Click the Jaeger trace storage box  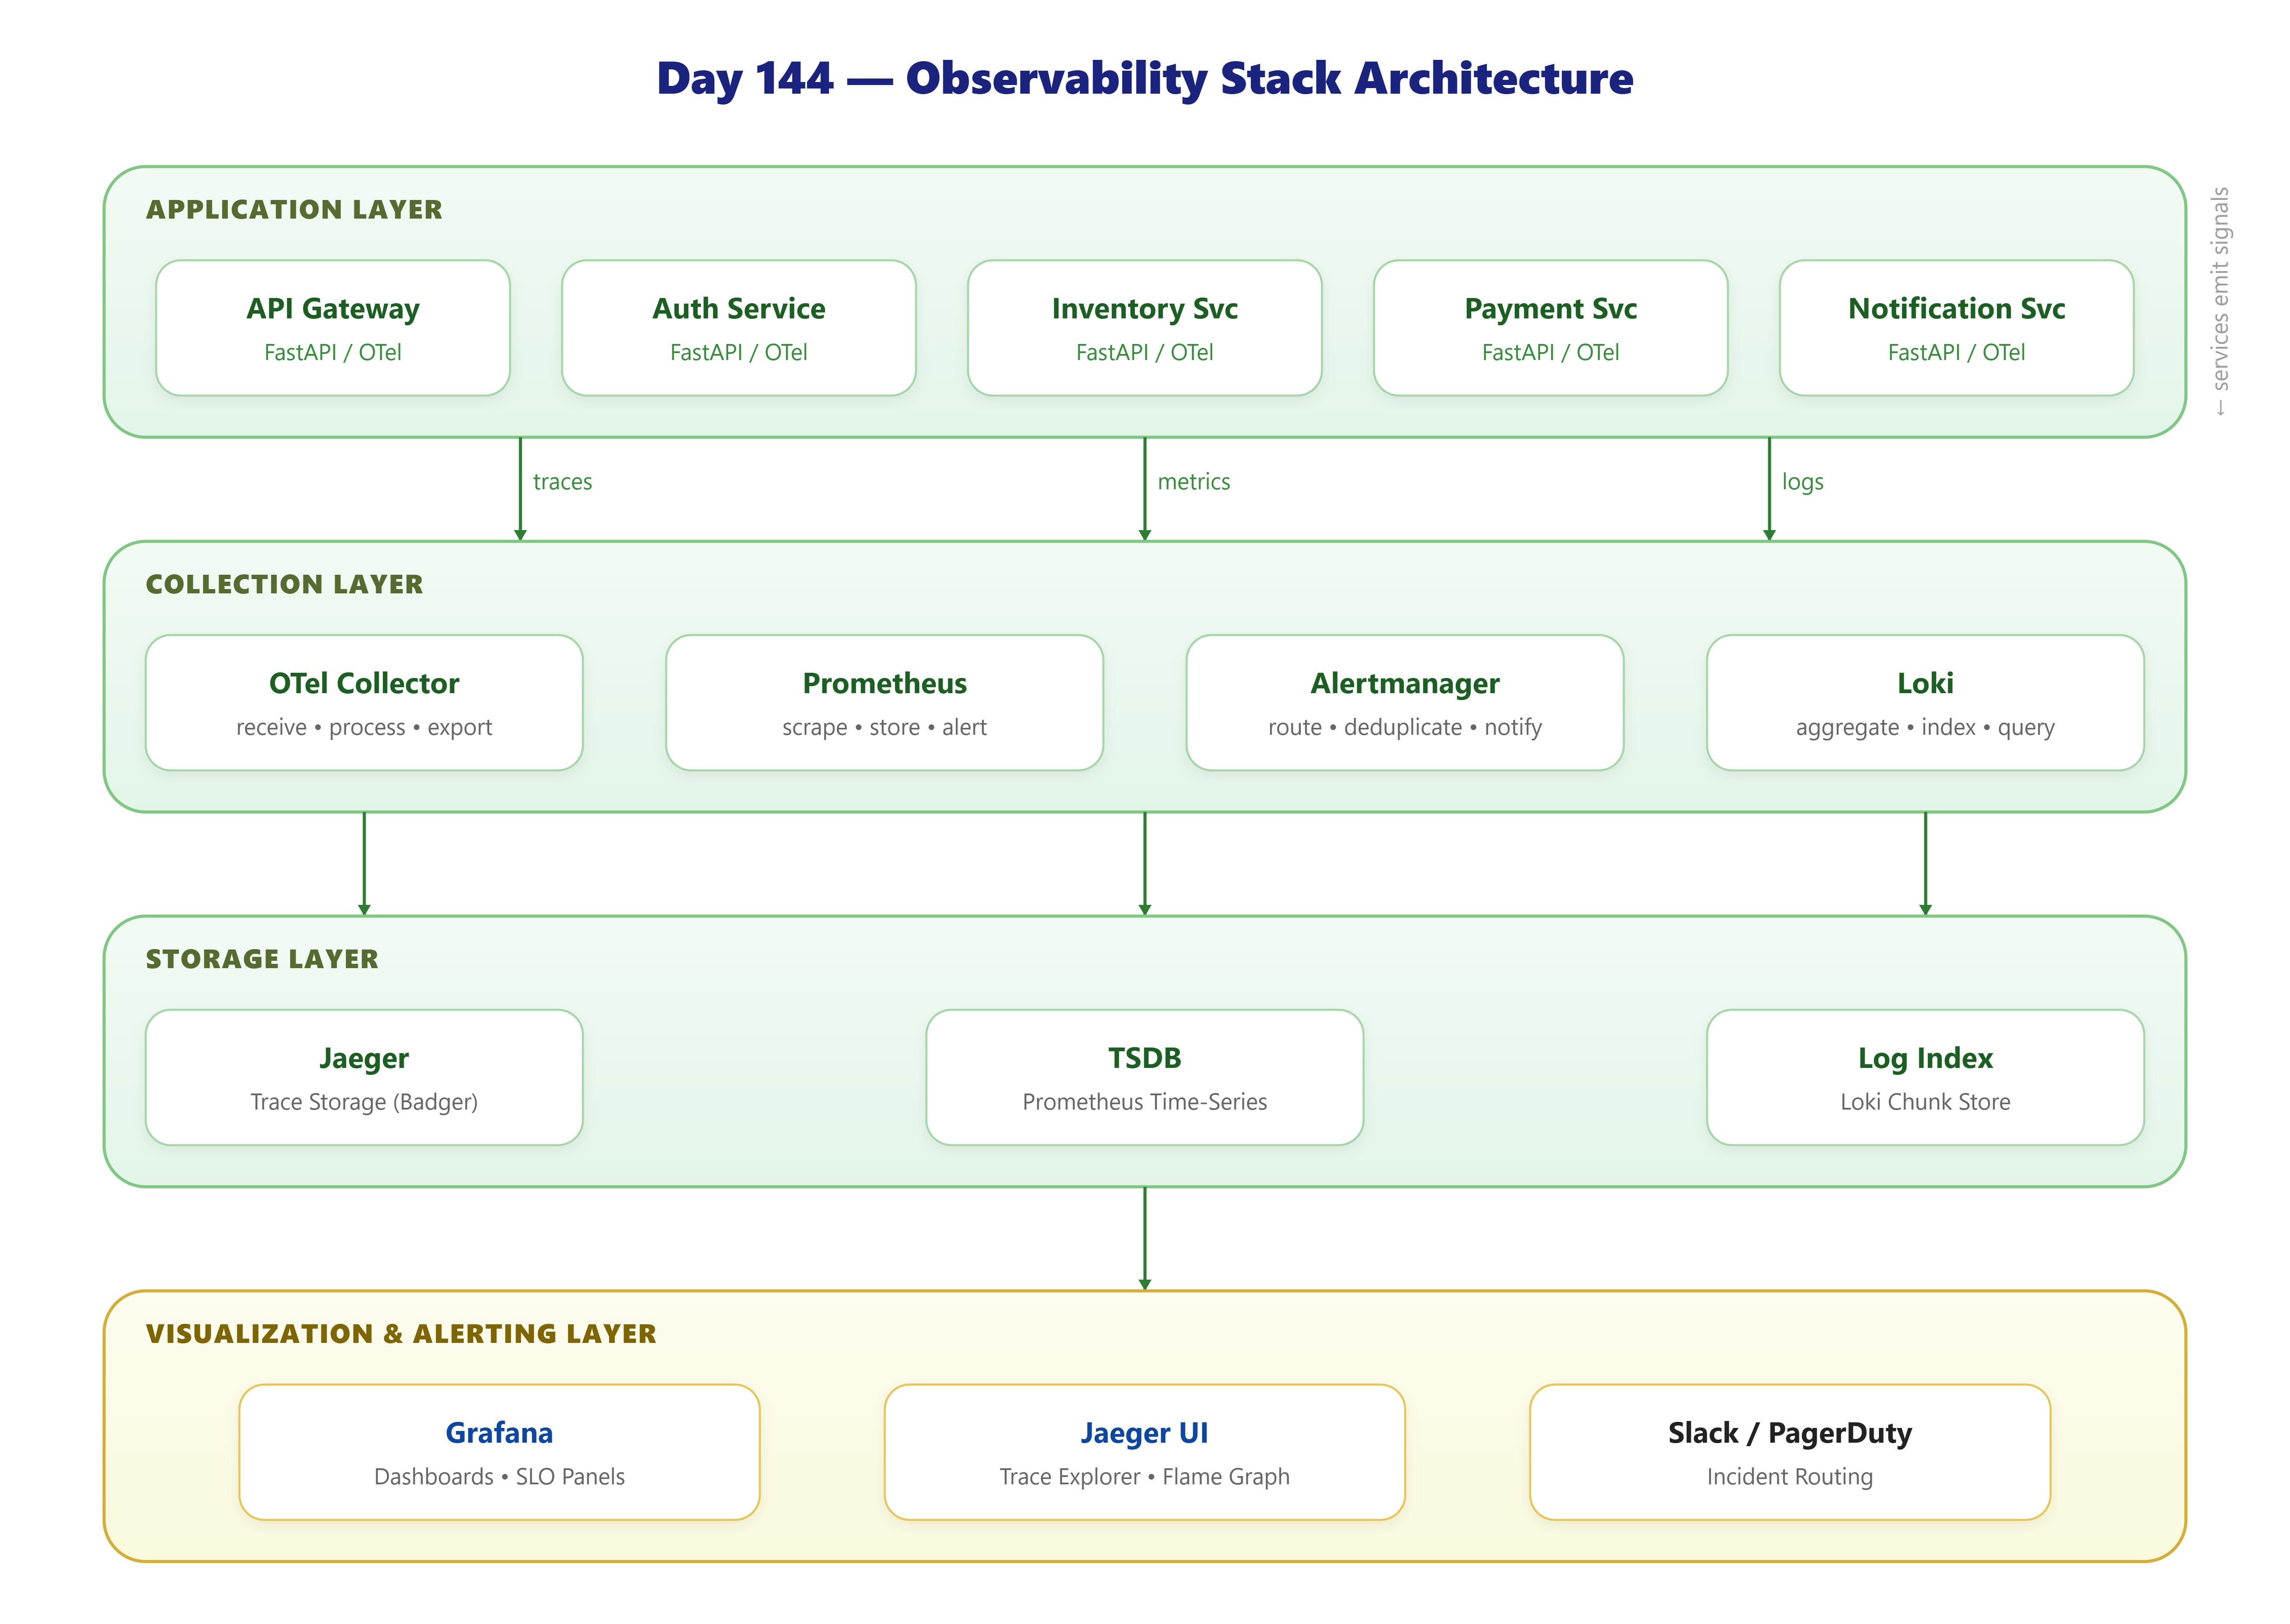[364, 1078]
